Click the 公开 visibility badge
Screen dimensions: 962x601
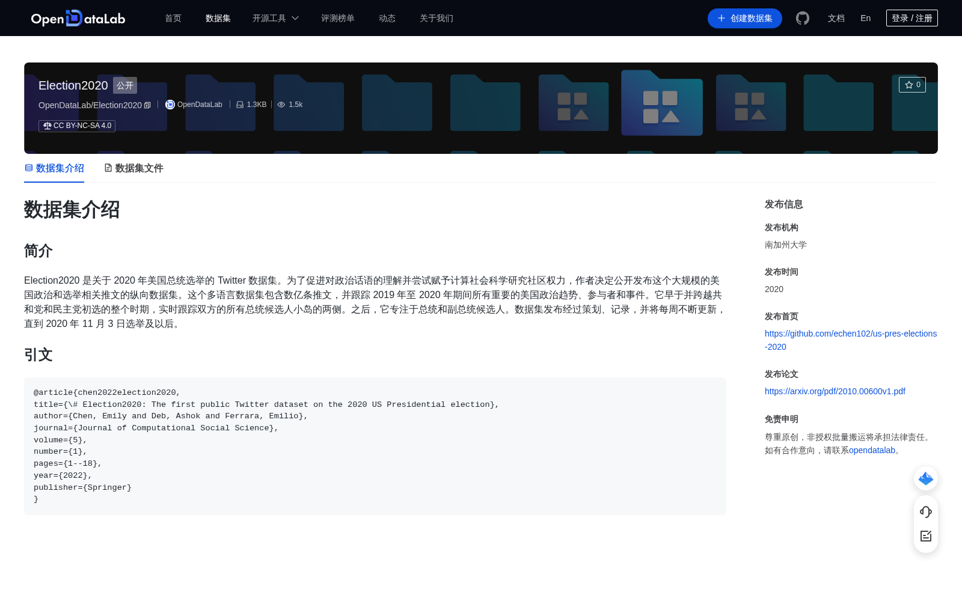point(125,85)
